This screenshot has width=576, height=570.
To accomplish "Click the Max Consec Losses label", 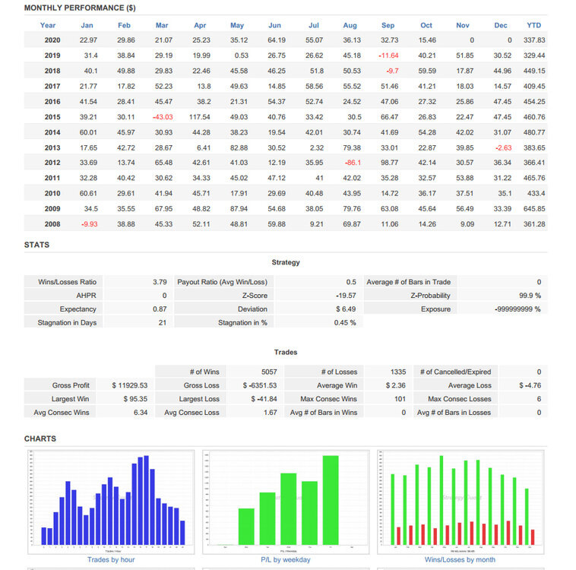I will [459, 399].
